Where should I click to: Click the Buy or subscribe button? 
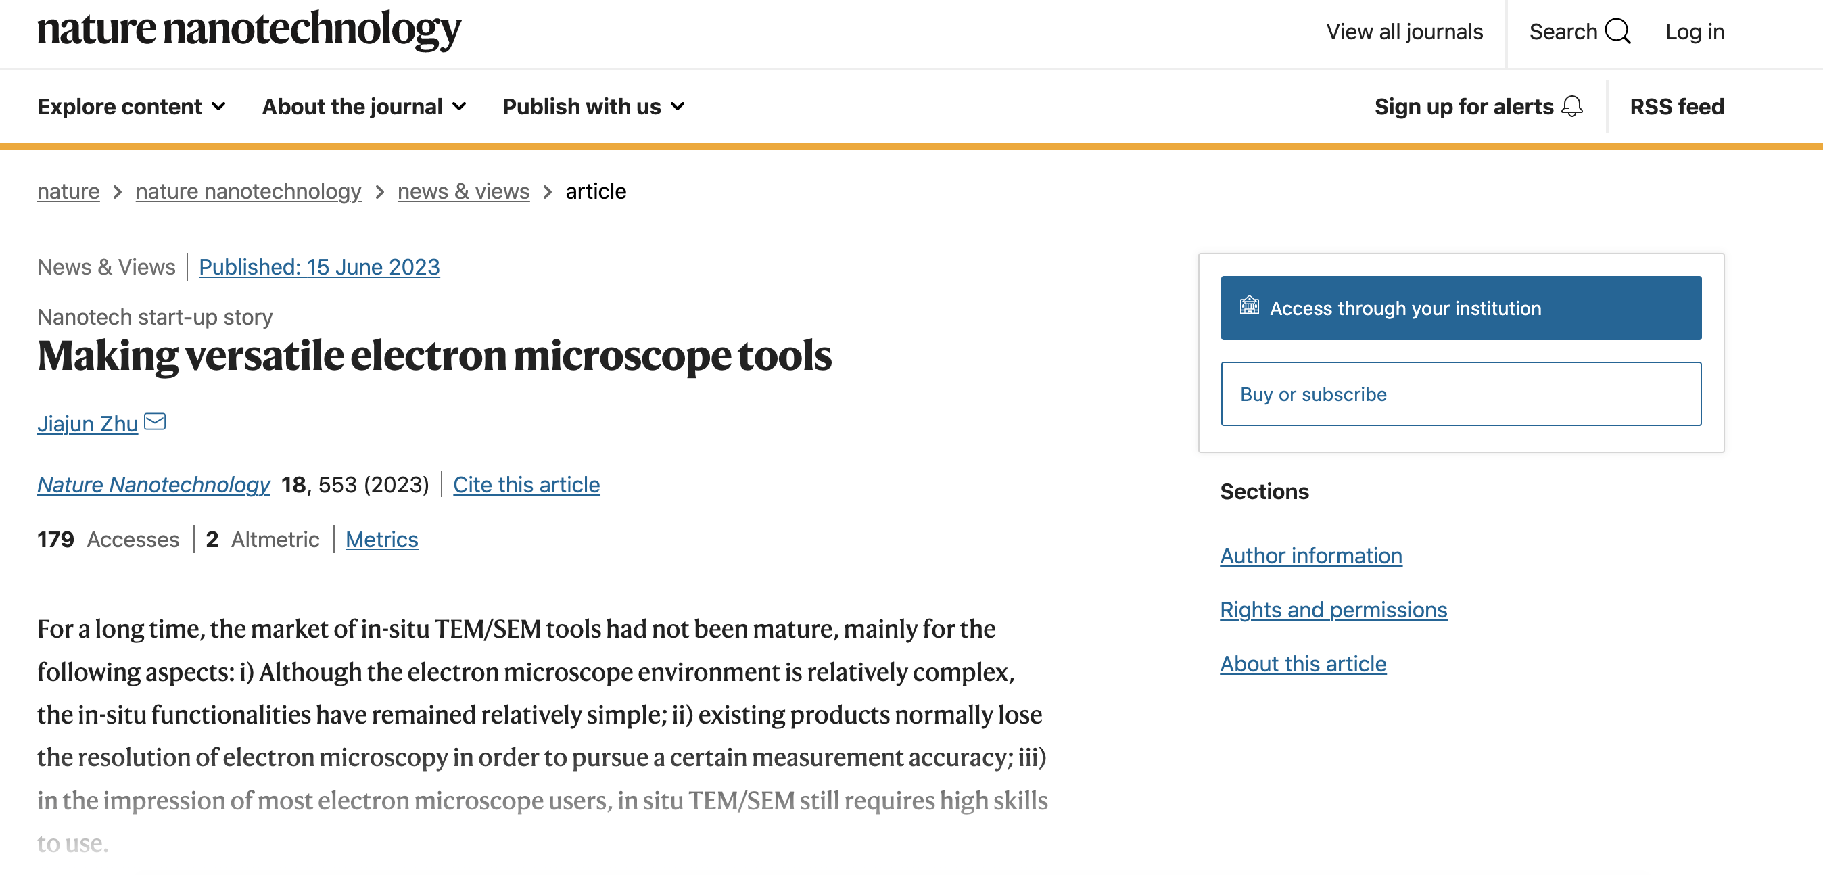click(1461, 394)
